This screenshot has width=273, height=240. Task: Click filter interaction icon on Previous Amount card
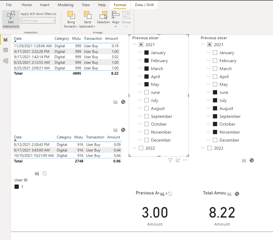162,194
